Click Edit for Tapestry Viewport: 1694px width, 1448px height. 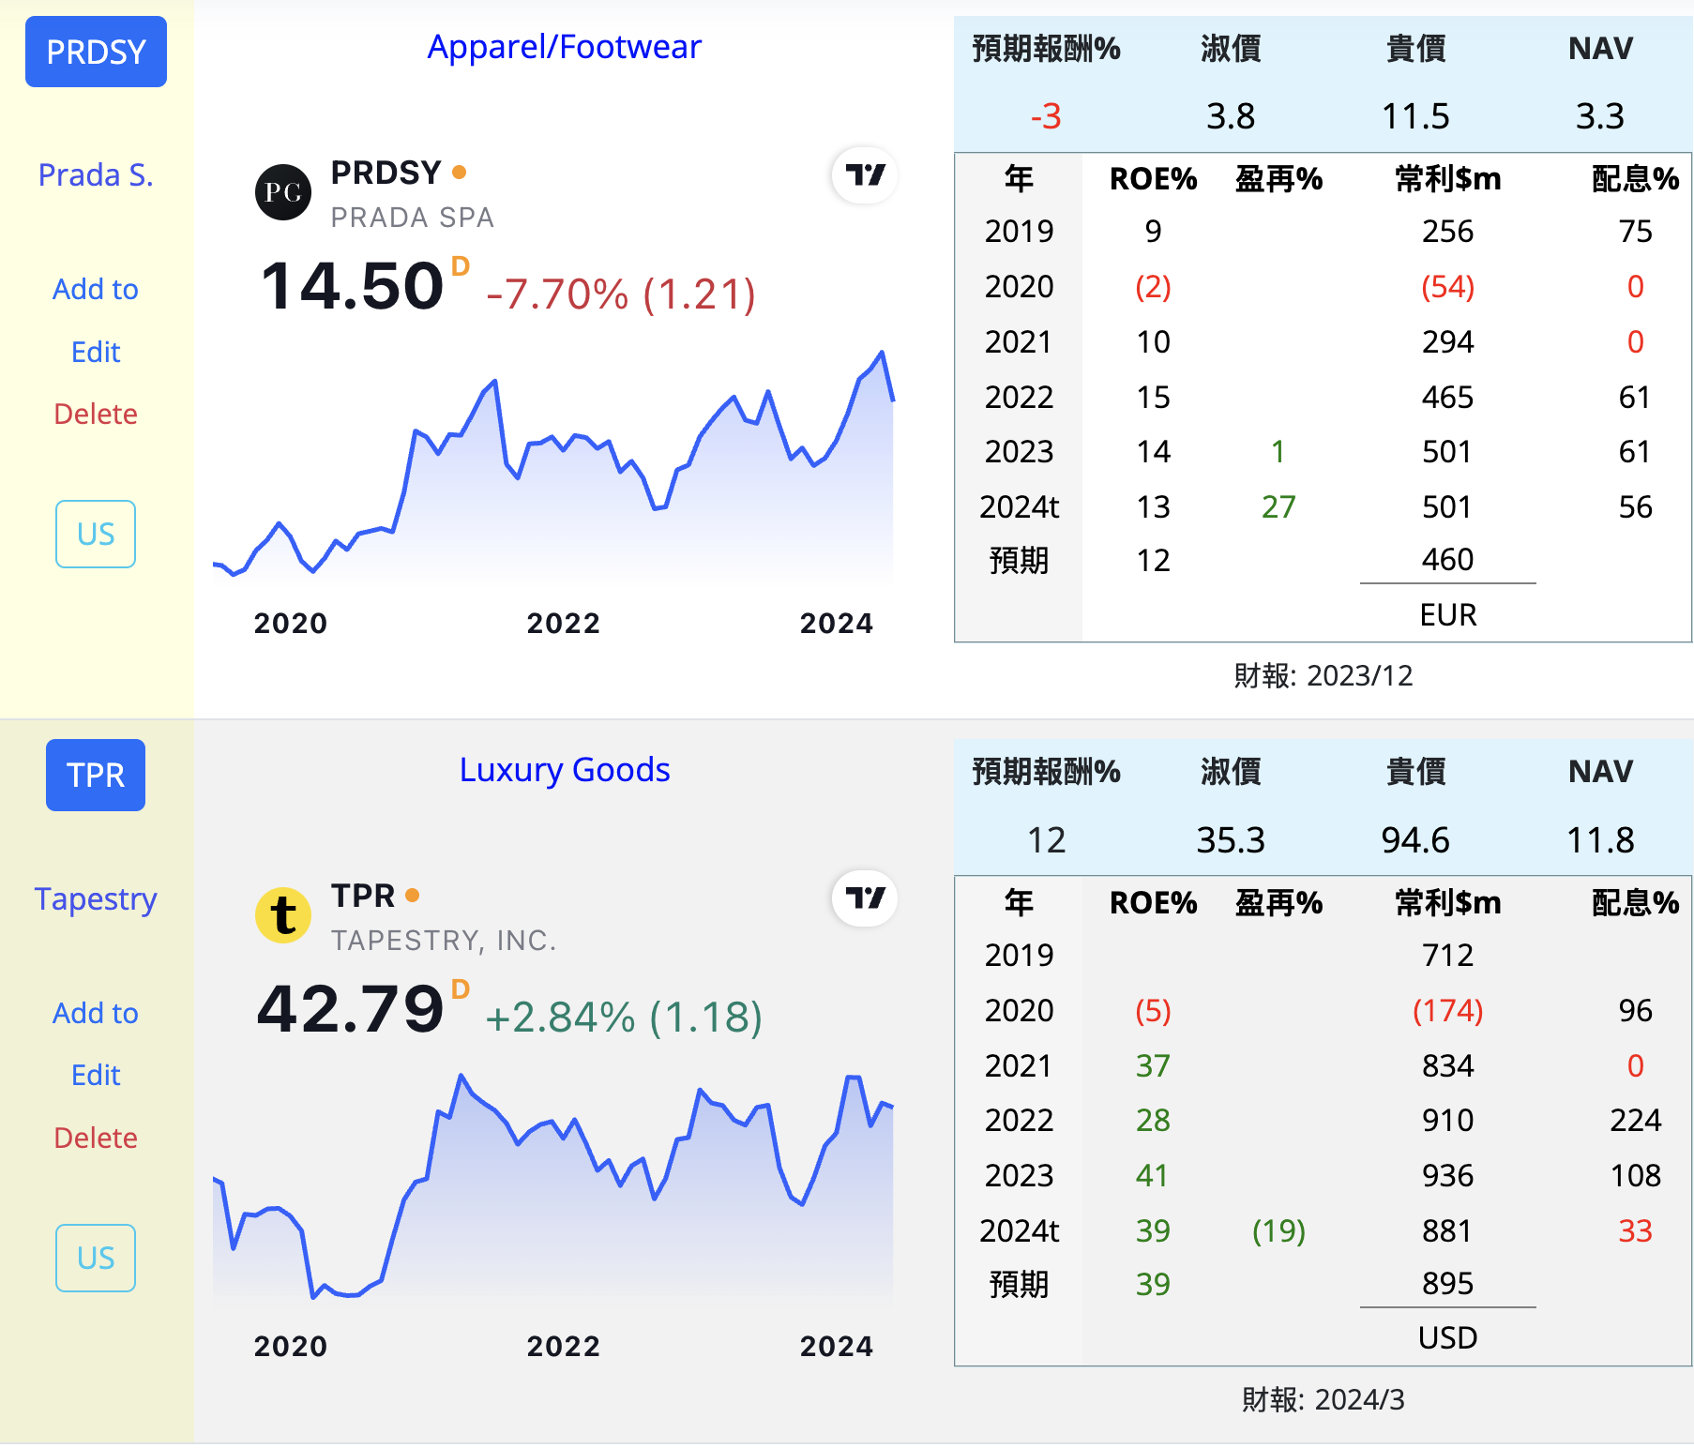(96, 1075)
